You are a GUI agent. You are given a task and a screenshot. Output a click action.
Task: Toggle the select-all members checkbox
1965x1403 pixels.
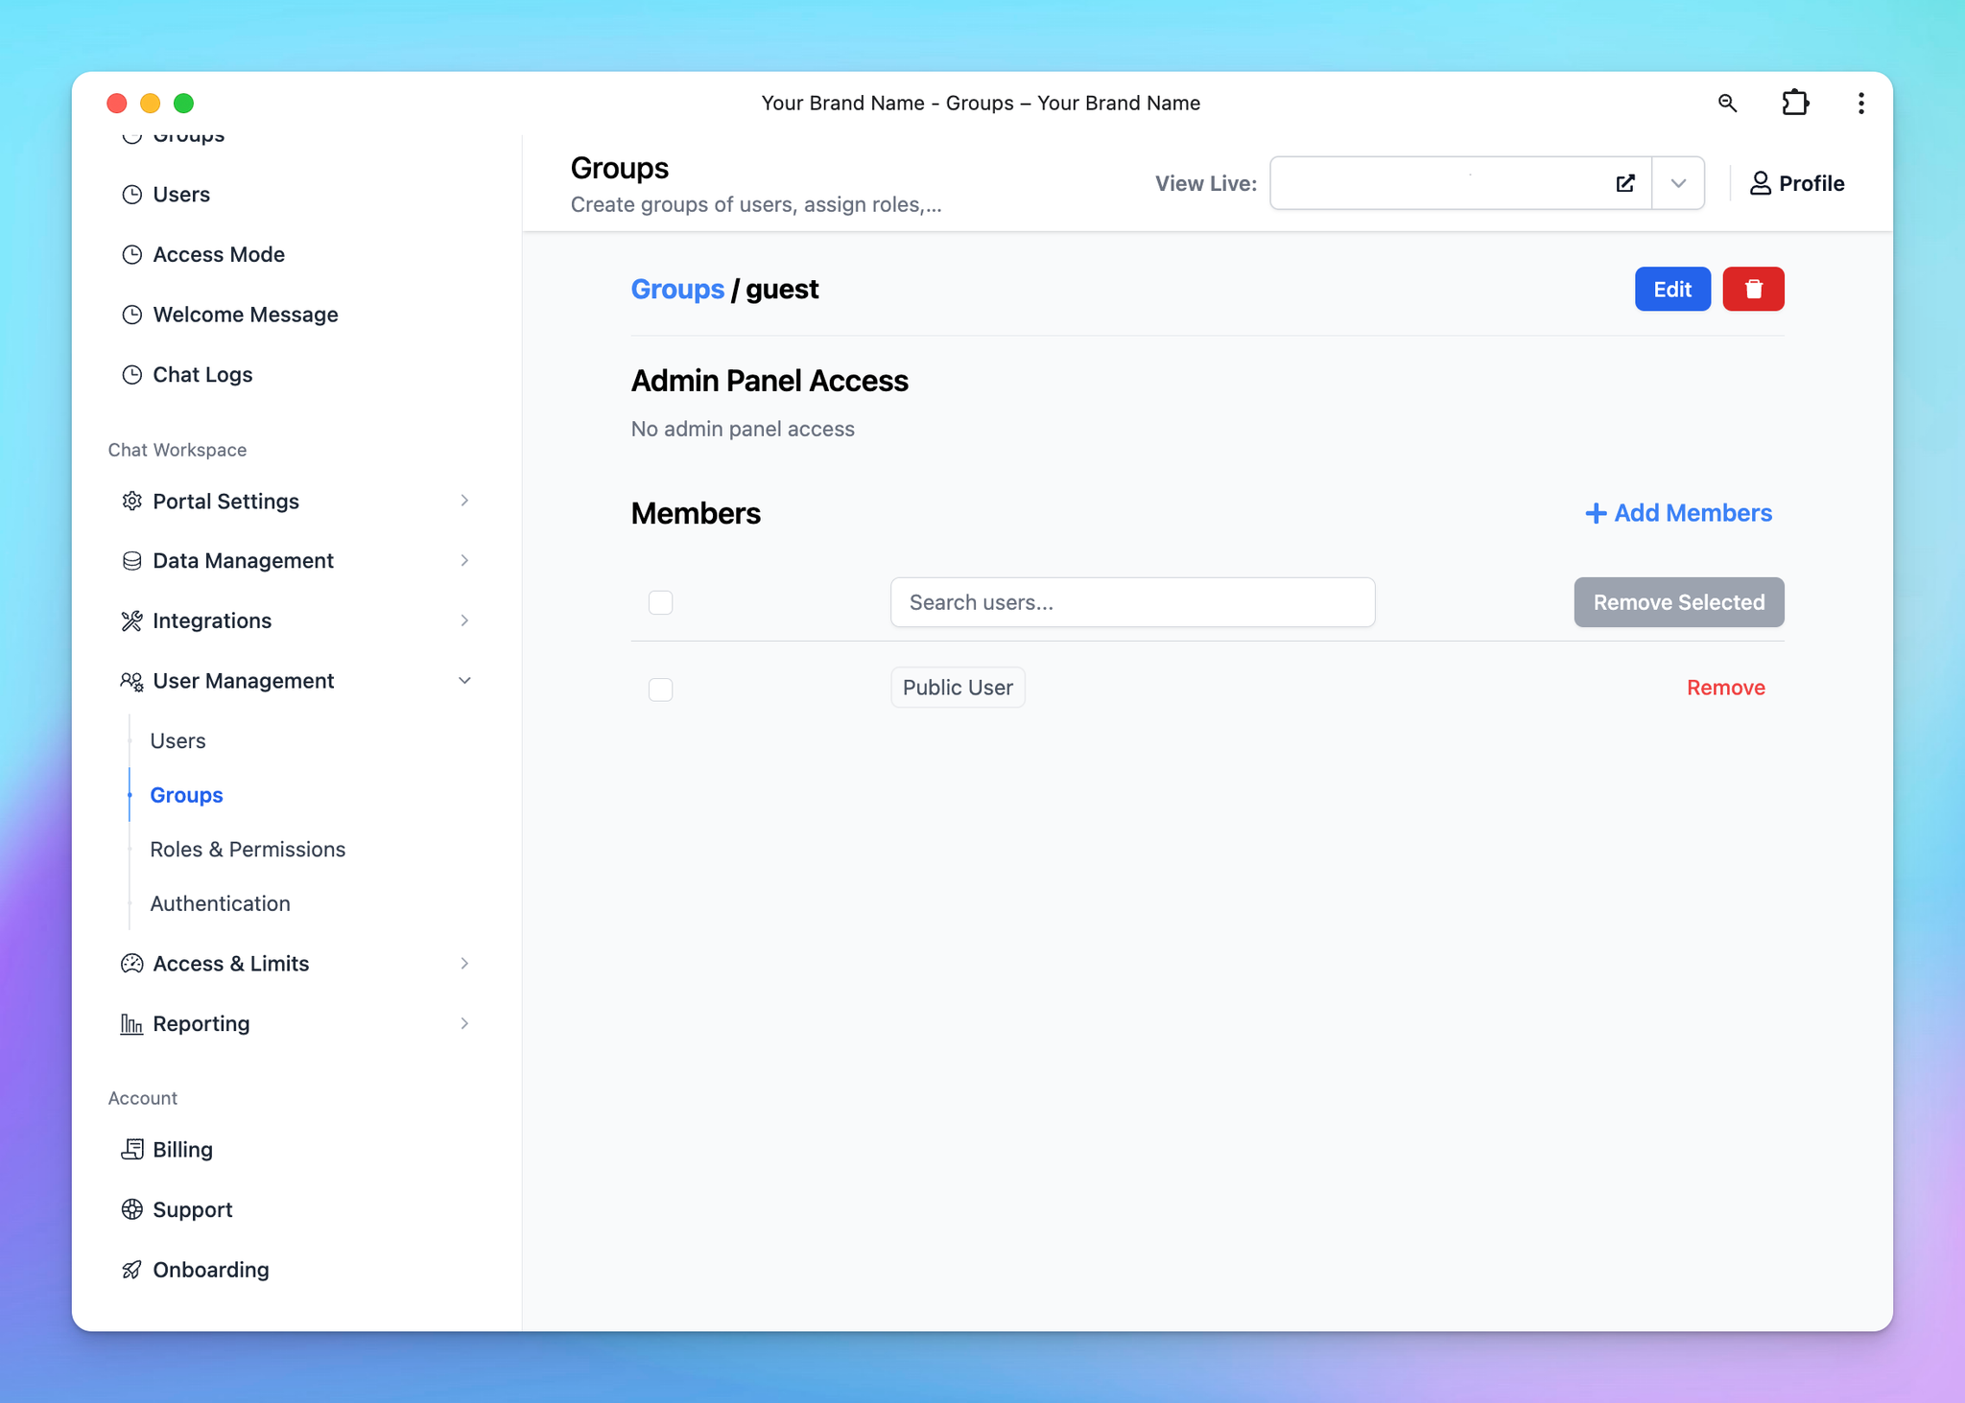(661, 602)
